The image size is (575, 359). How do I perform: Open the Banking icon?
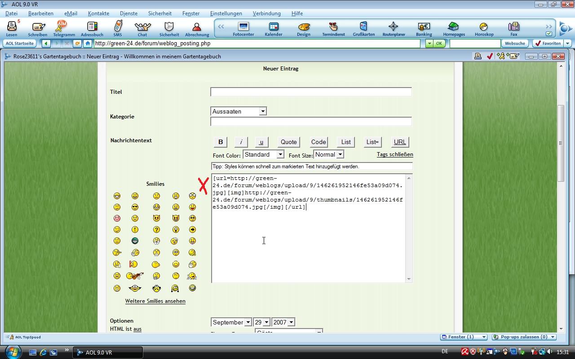[424, 28]
